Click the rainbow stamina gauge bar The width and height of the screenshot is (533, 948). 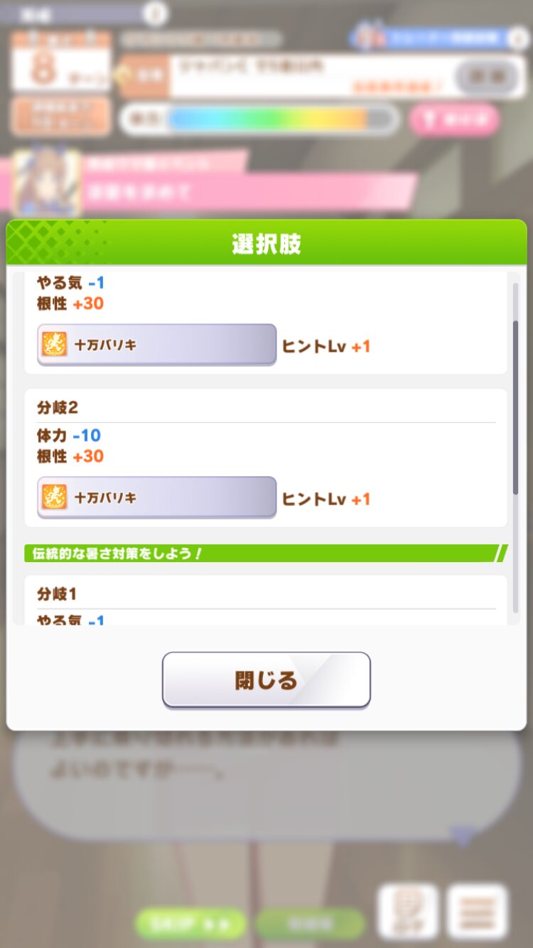[x=266, y=119]
